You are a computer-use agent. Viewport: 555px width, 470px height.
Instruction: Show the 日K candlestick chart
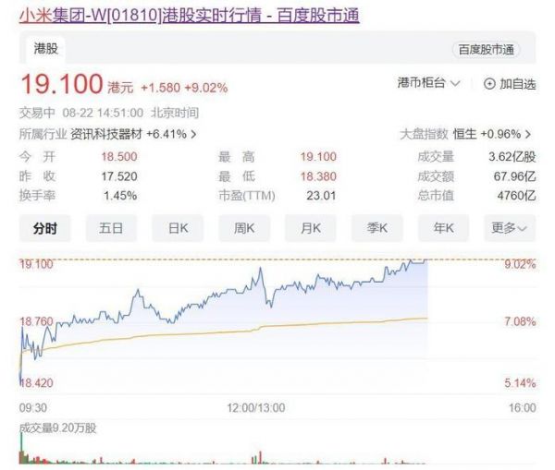178,227
